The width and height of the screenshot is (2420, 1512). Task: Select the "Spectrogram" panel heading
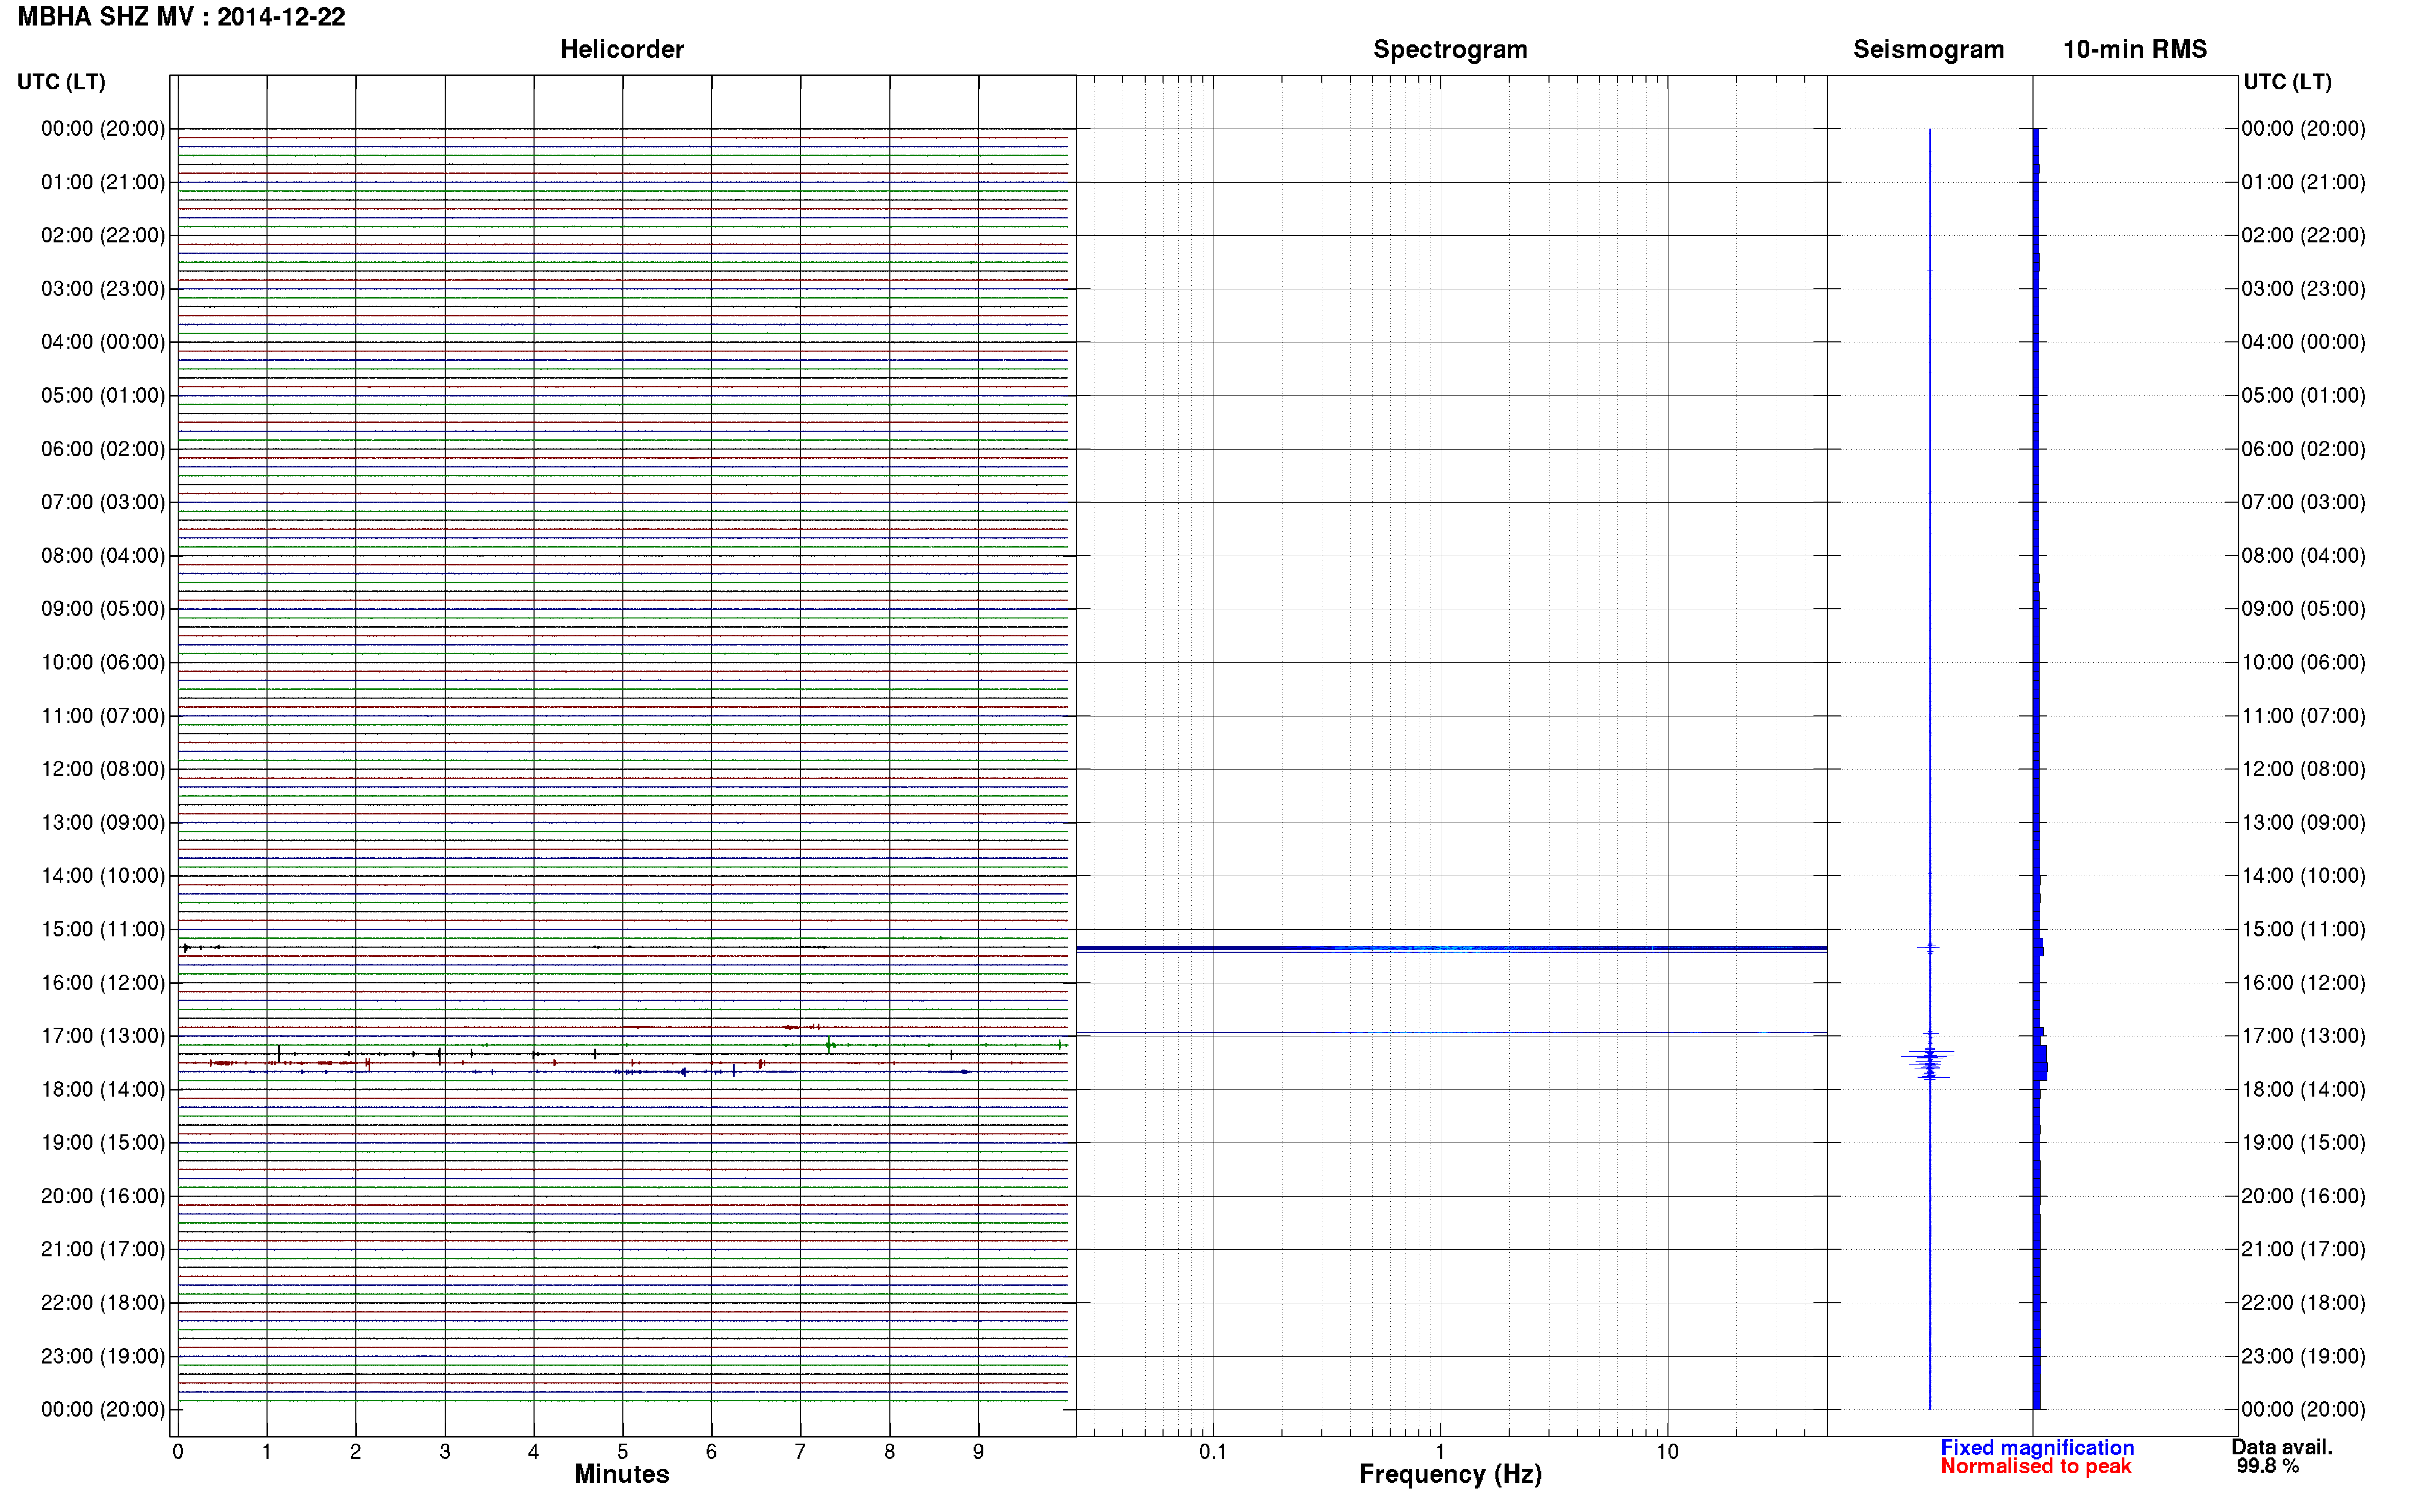[1449, 50]
